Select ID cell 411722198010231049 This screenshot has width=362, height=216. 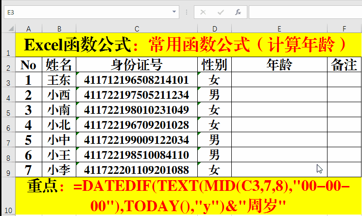click(137, 109)
